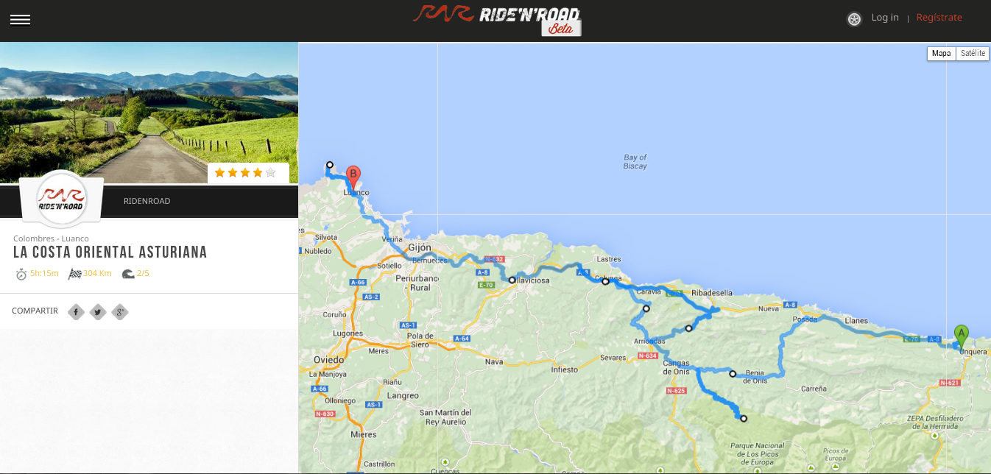Share route on Google Plus

[120, 312]
